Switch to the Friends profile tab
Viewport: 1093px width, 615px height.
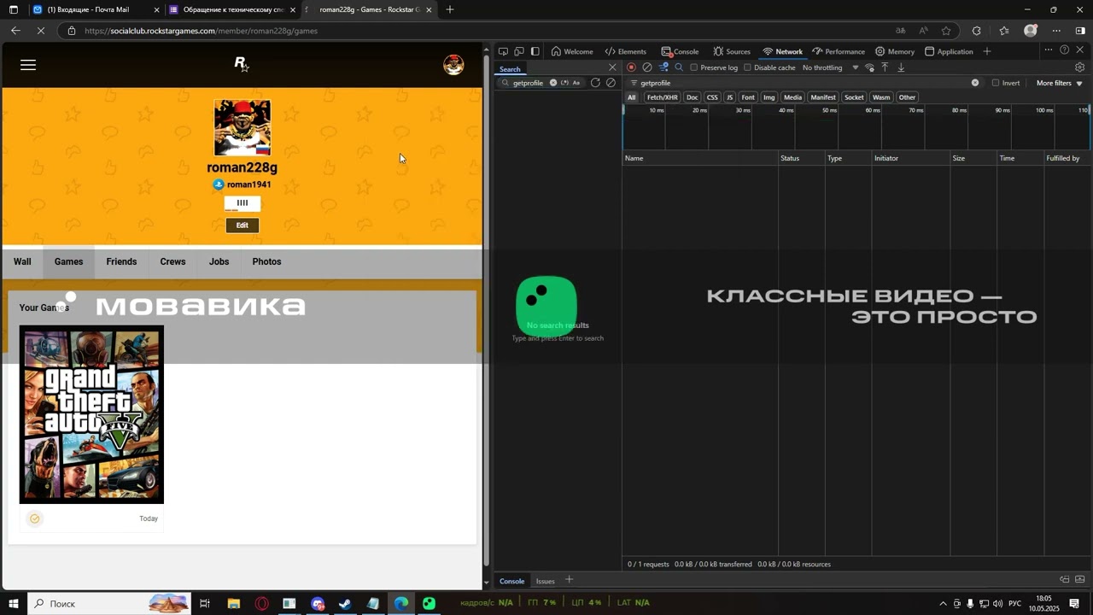(x=121, y=262)
